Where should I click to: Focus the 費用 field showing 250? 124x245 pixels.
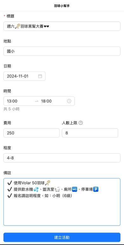(x=31, y=133)
